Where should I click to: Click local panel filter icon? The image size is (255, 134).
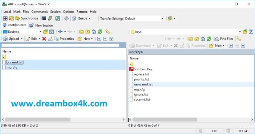(51, 32)
